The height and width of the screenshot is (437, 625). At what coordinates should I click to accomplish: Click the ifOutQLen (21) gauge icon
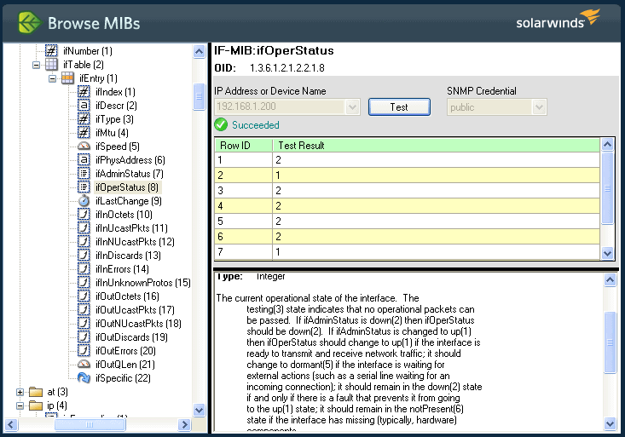pos(84,364)
